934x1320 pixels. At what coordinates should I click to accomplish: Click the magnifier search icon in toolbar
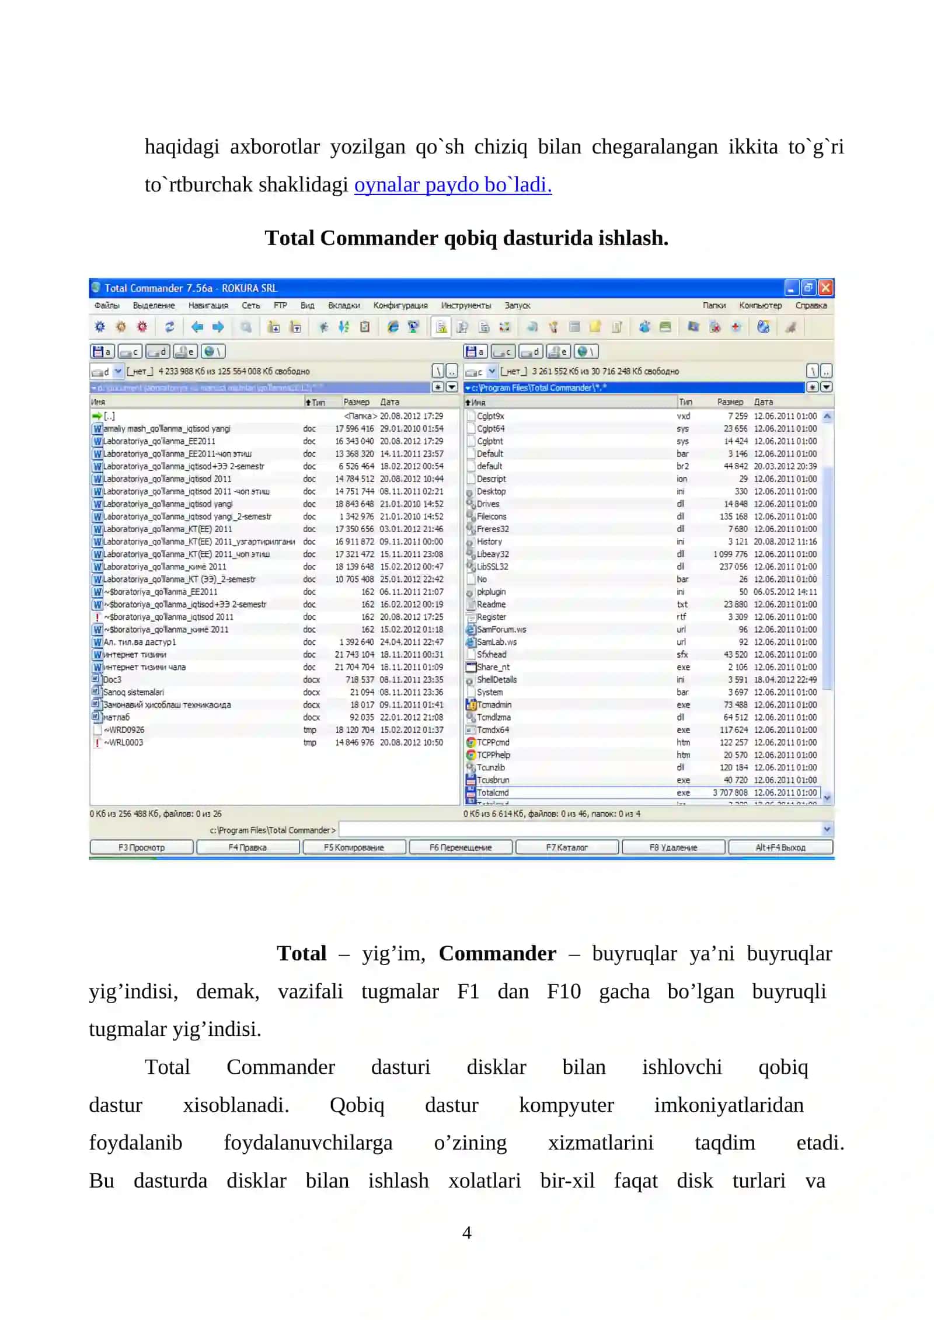point(246,327)
